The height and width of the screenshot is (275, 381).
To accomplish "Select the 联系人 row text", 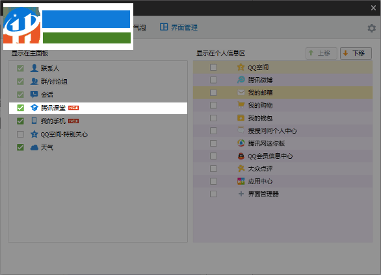I will tap(50, 69).
